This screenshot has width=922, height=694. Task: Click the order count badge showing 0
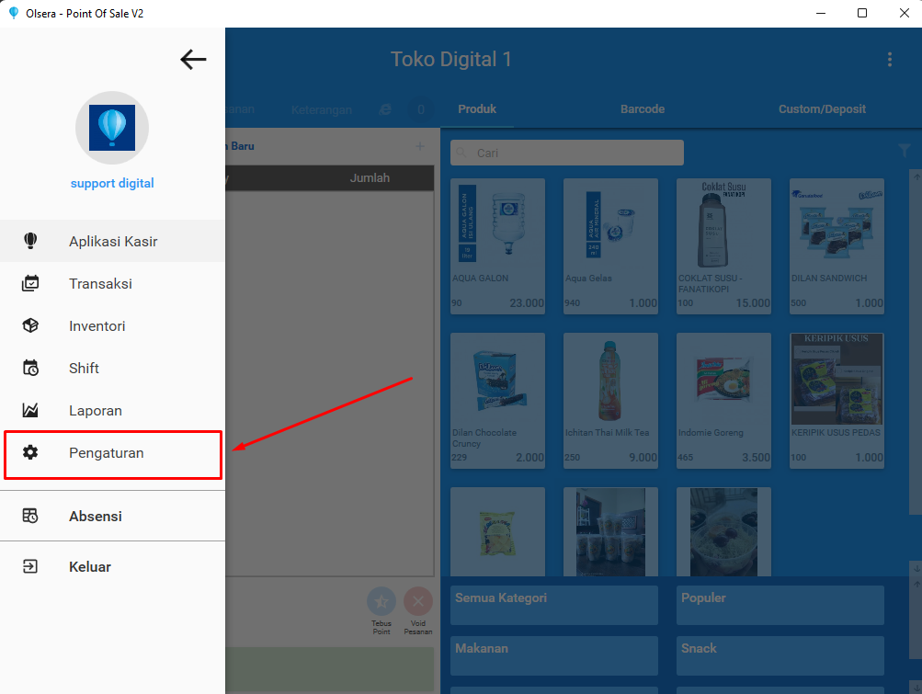[420, 110]
